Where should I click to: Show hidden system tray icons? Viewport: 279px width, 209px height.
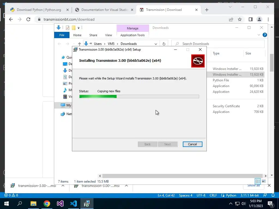point(231,204)
